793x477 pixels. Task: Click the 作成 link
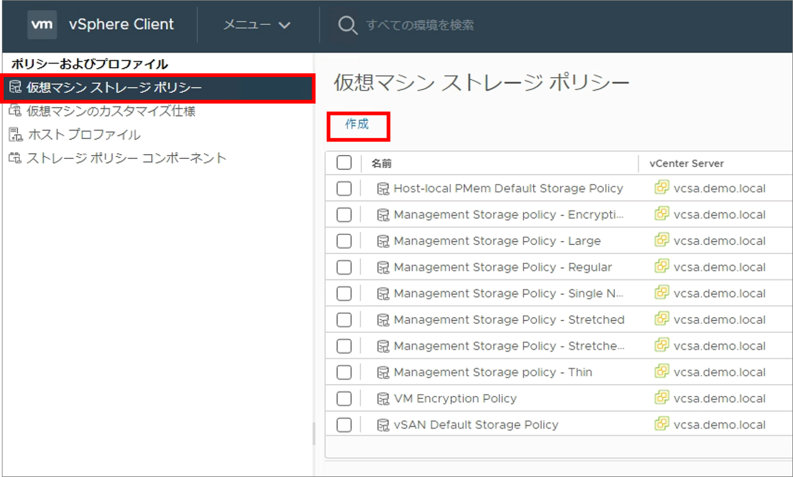357,124
